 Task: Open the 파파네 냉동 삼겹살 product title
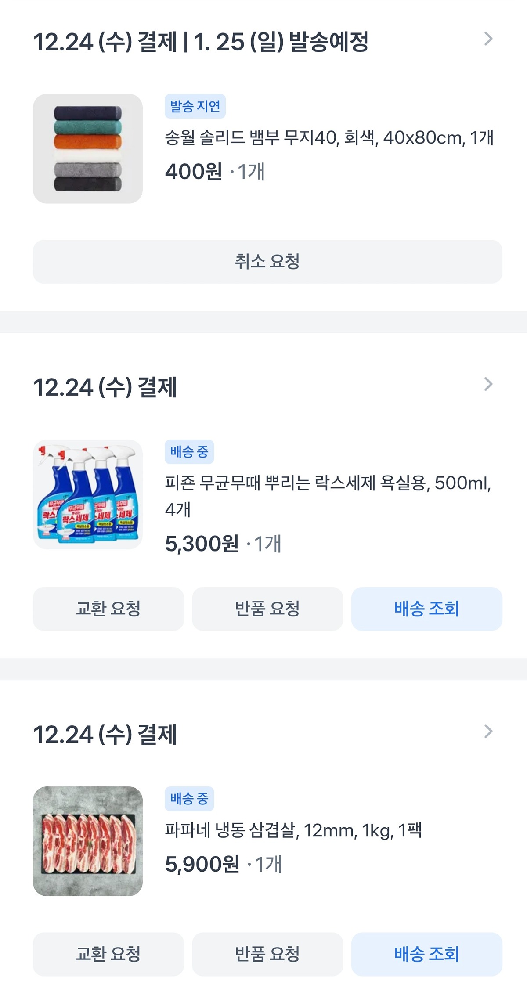coord(293,830)
